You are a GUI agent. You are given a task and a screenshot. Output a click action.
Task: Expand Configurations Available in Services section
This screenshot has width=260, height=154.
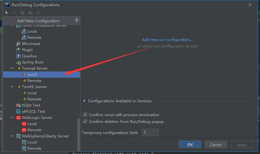tap(84, 101)
